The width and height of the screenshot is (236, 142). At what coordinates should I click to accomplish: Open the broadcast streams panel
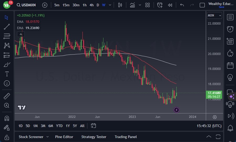coord(230,116)
